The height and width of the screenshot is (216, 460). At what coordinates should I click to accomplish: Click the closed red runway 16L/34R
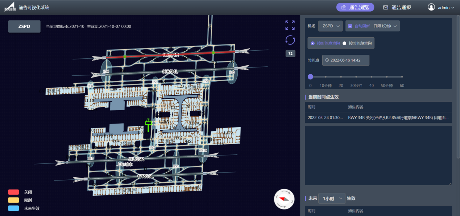[170, 55]
